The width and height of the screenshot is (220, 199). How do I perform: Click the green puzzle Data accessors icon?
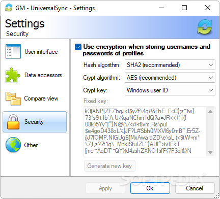(x=13, y=75)
